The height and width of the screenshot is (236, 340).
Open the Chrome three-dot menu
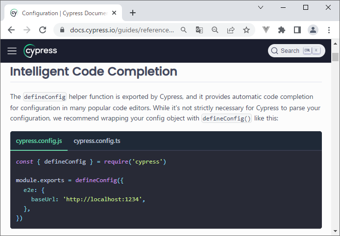tap(329, 30)
